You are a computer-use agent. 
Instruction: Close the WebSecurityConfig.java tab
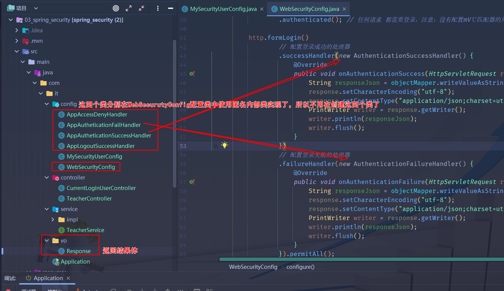(x=344, y=9)
